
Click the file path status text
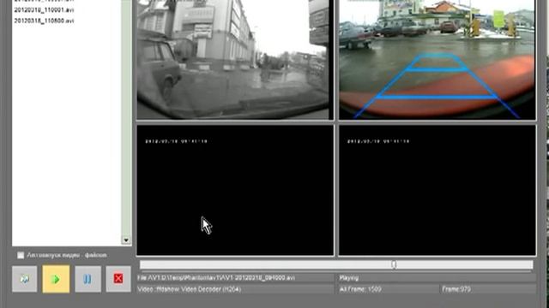point(216,278)
